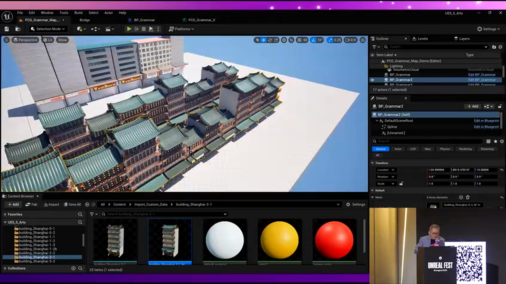
Task: Expand the Favorites section
Action: tap(5, 215)
